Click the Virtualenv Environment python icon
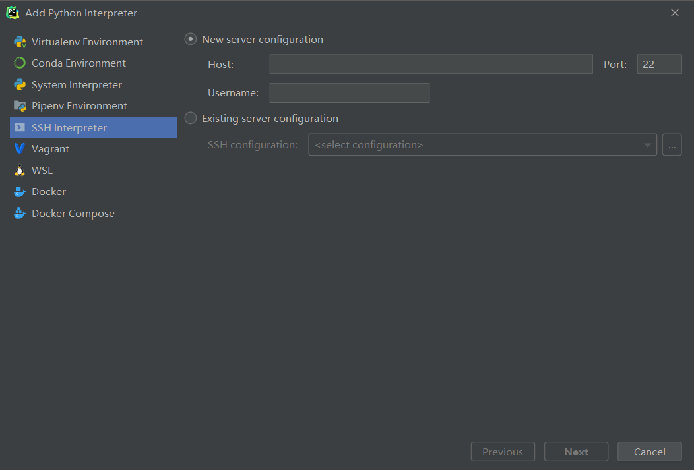 pos(20,42)
